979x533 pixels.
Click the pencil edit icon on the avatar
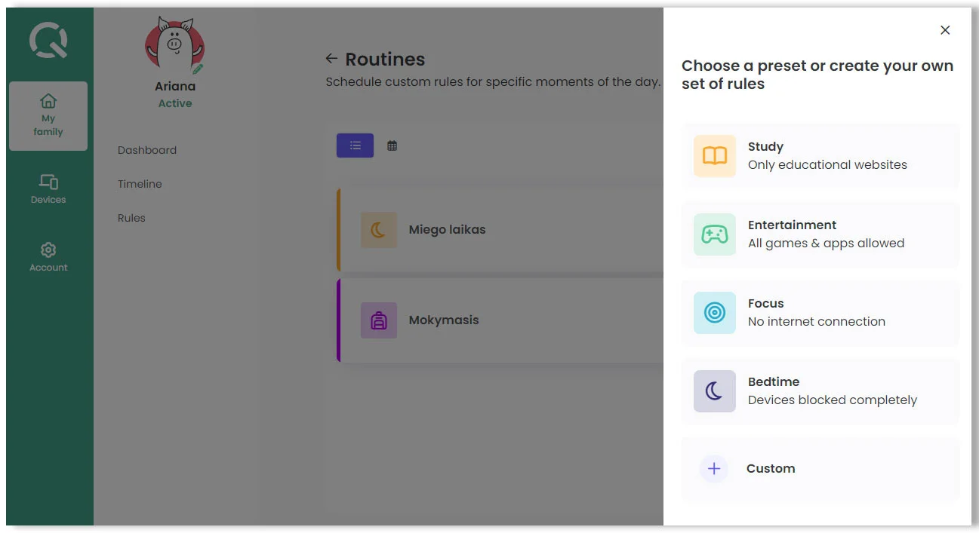point(198,69)
